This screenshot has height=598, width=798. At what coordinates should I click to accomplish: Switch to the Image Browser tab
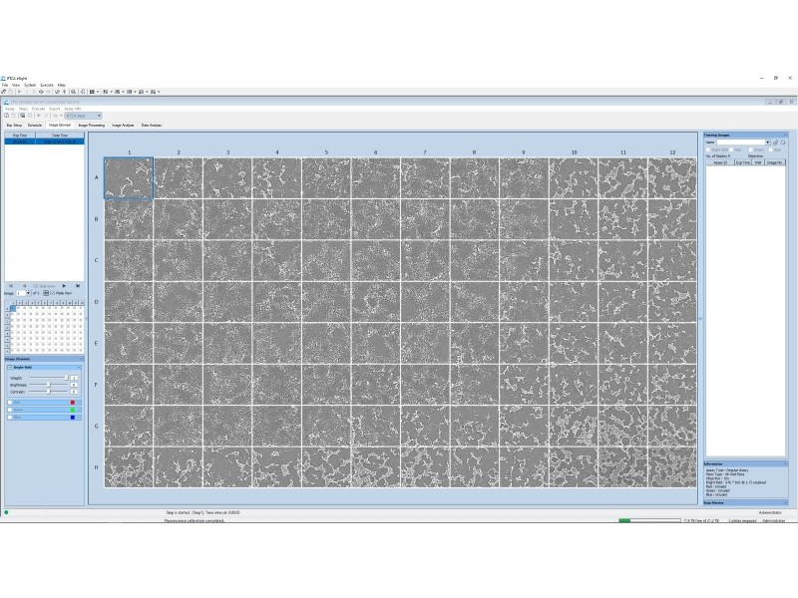pos(60,125)
